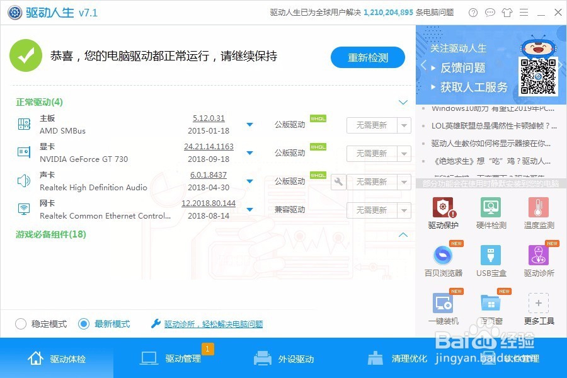The width and height of the screenshot is (567, 378).
Task: Click driver version 24.21.14.1163
Action: click(209, 147)
